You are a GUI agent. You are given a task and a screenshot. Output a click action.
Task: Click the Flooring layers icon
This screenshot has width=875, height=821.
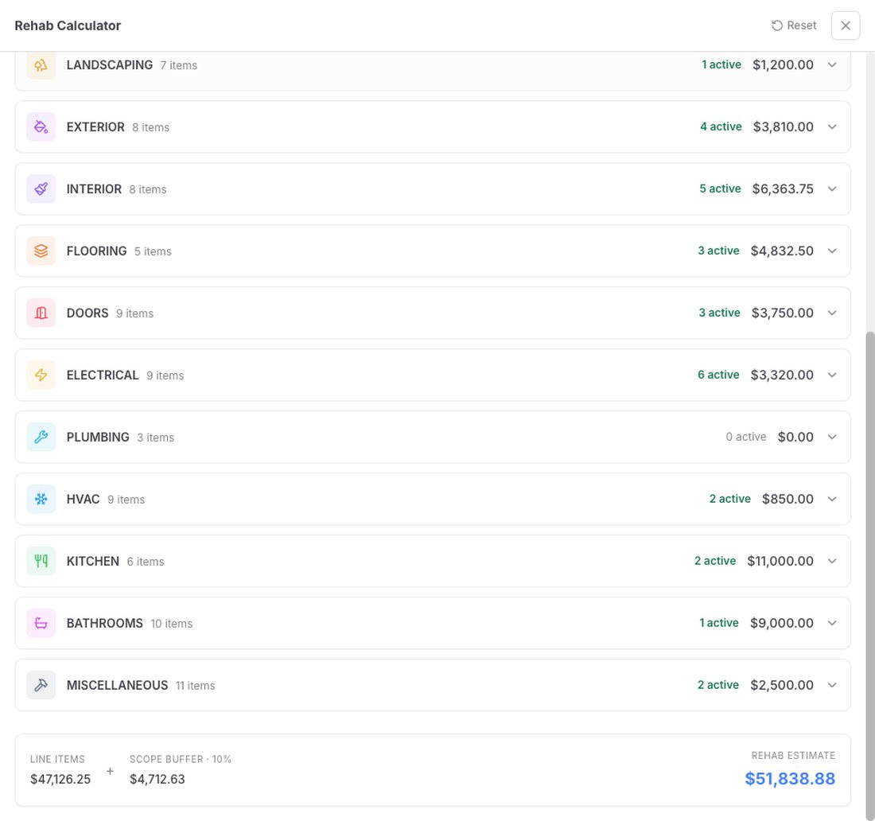click(x=41, y=251)
